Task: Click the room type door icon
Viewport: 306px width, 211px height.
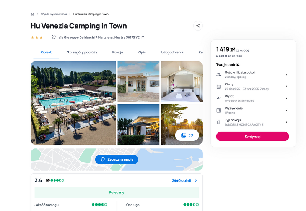Action: coord(219,122)
